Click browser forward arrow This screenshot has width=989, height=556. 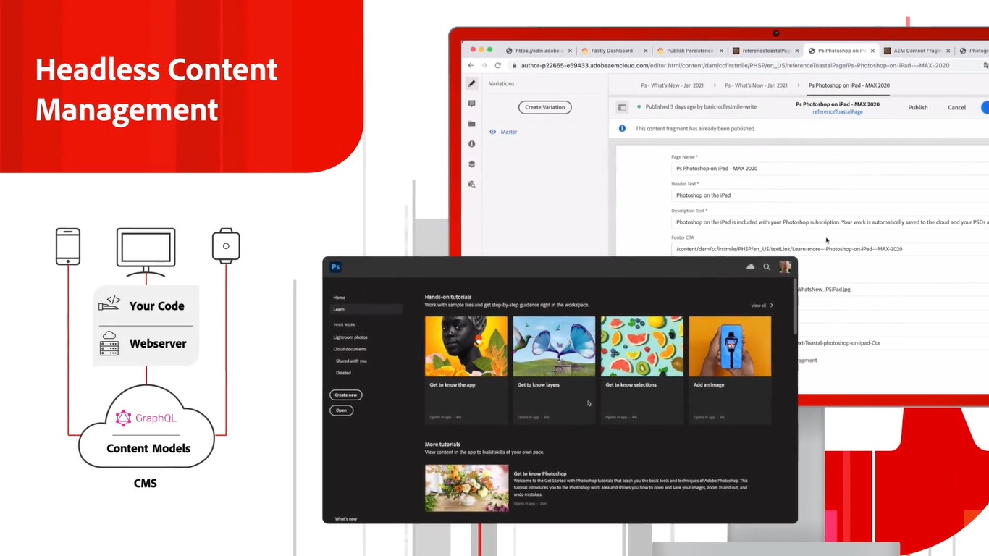(x=484, y=65)
